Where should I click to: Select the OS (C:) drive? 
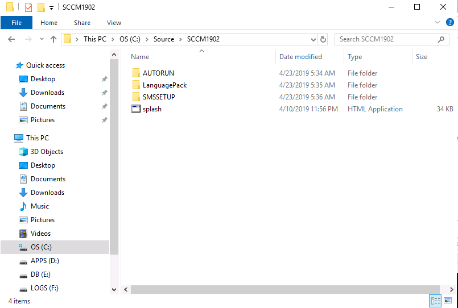[55, 247]
